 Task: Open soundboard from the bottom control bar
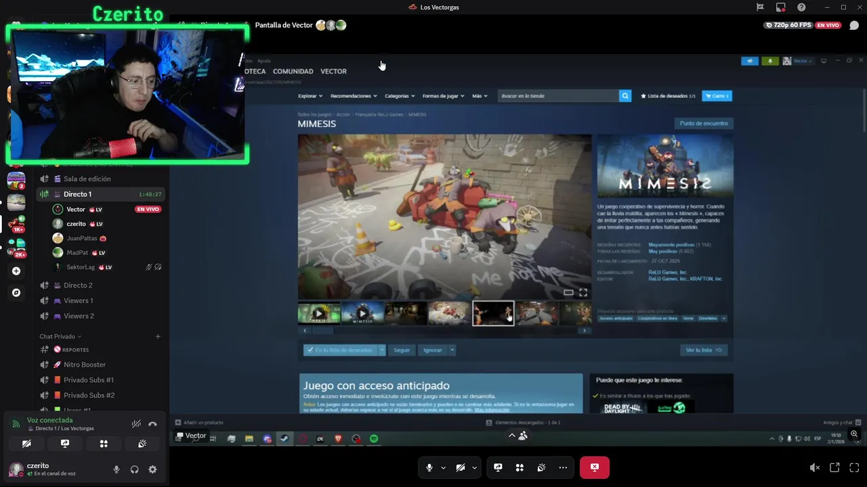541,467
